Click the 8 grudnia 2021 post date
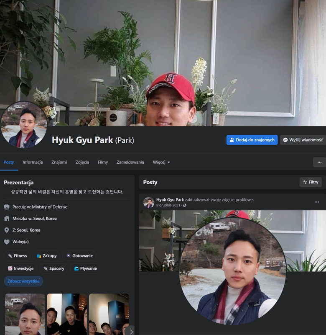The height and width of the screenshot is (335, 326). [x=168, y=205]
